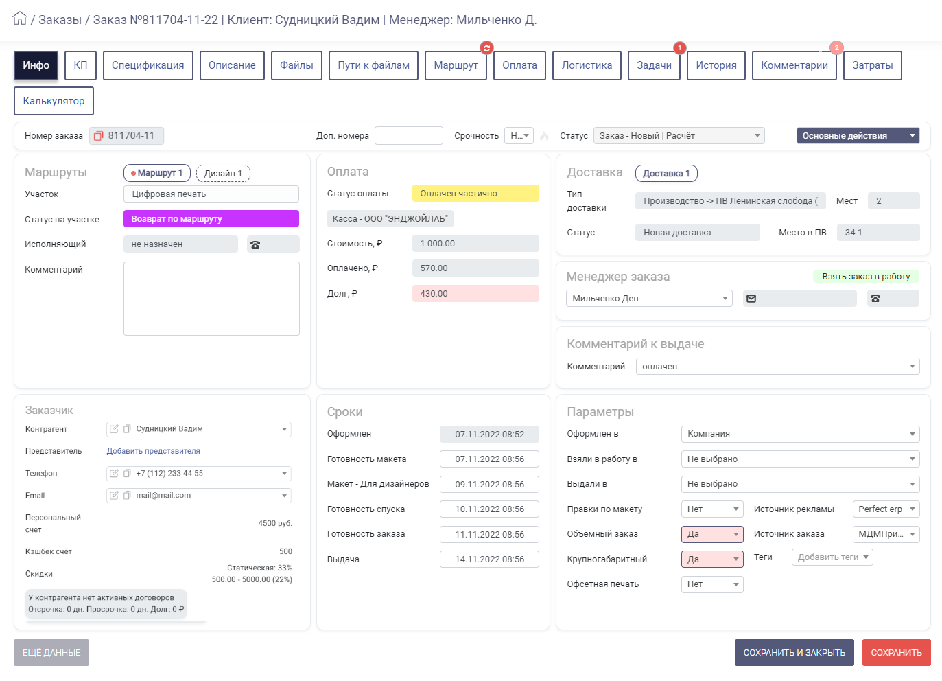942x681 pixels.
Task: Click Выдача date field 14.11.2022
Action: click(489, 559)
